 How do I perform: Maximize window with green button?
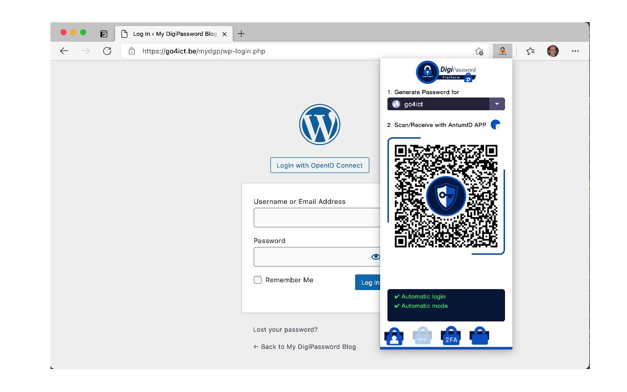[83, 32]
